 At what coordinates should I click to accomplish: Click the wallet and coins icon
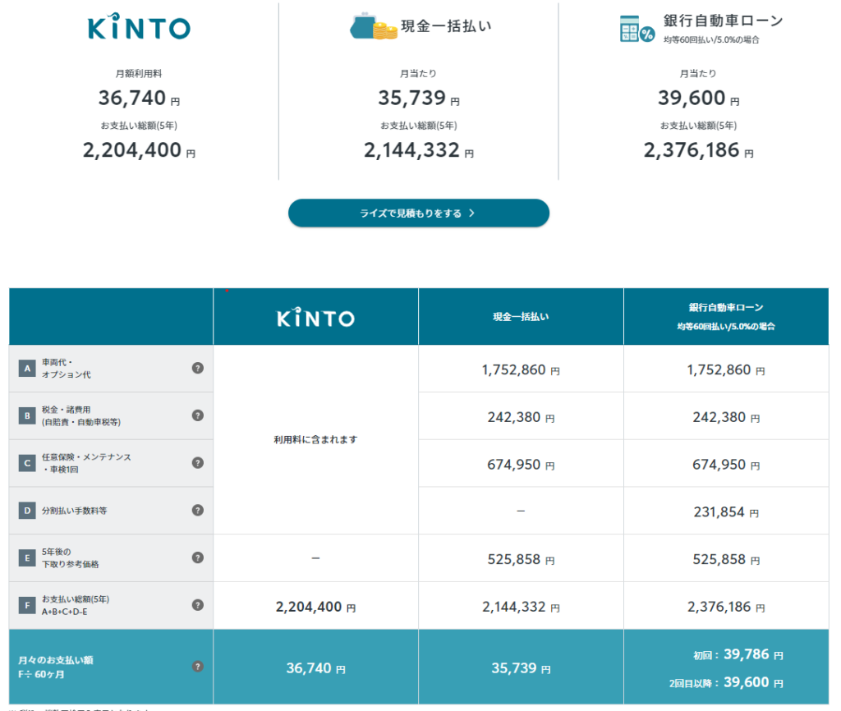coord(374,25)
